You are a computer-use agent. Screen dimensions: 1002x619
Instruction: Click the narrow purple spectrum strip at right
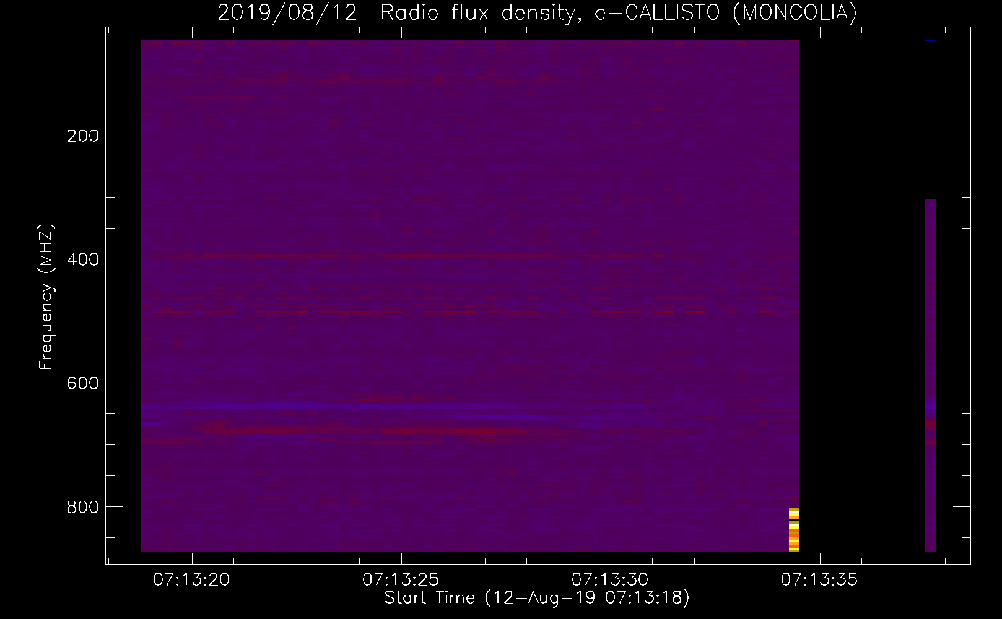pyautogui.click(x=930, y=375)
